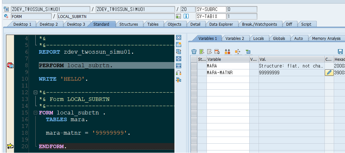Viewport: 345px width, 153px height.
Task: Click the Val. column header
Action: [292, 59]
